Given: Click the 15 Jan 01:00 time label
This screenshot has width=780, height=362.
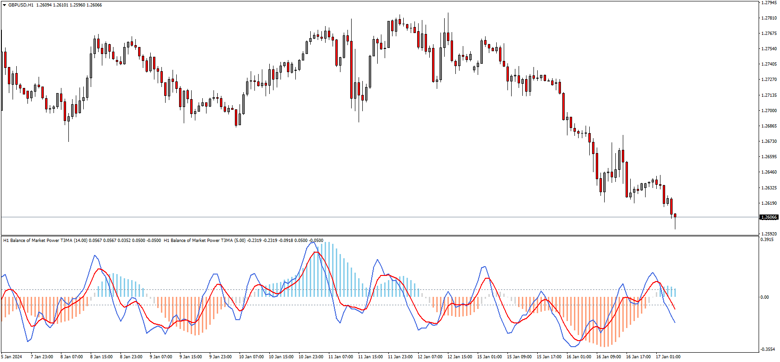Looking at the screenshot, I should 490,357.
